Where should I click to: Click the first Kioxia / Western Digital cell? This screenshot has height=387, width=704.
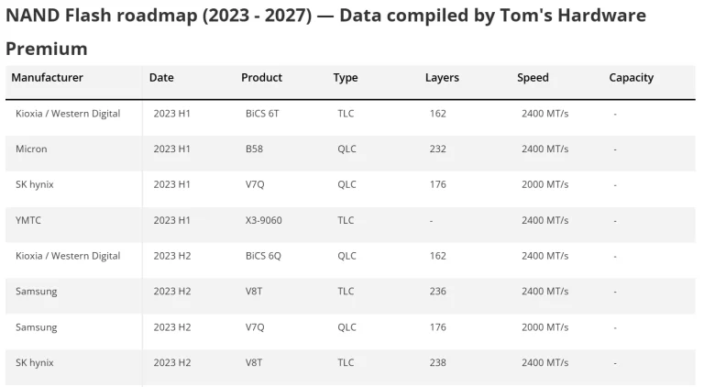[68, 113]
